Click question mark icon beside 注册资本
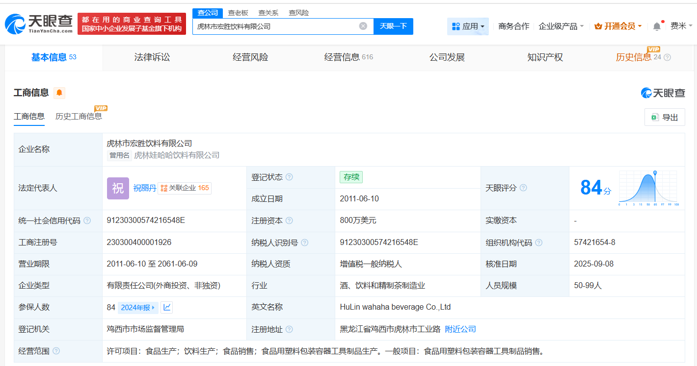 (290, 220)
